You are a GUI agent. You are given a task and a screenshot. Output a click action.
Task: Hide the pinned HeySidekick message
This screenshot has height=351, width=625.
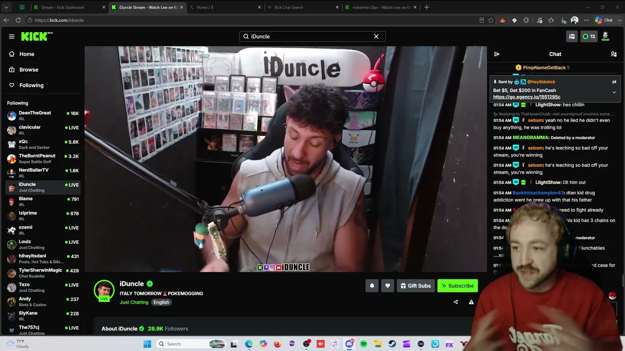click(614, 82)
